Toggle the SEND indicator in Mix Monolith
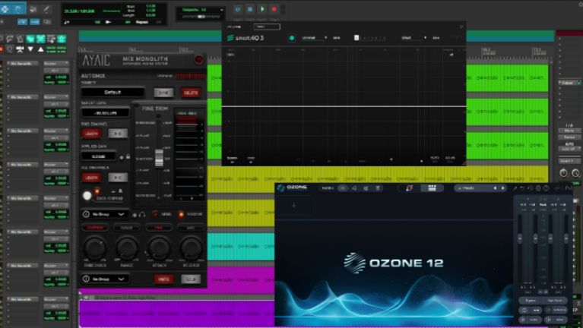Screen dimensions: 583x328 click(155, 214)
